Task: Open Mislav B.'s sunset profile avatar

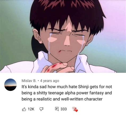Action: pos(11,85)
